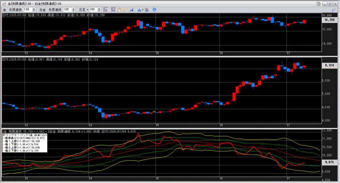Image resolution: width=340 pixels, height=183 pixels.
Task: Click the blue brush tool icon
Action: (131, 10)
